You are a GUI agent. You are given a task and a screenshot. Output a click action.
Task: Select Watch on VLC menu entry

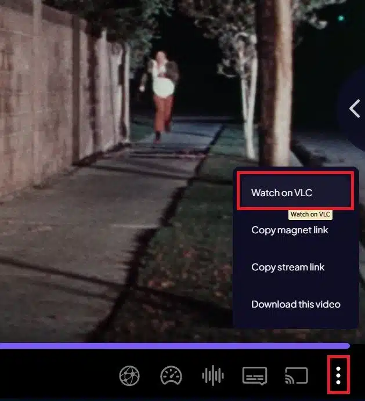pyautogui.click(x=295, y=192)
